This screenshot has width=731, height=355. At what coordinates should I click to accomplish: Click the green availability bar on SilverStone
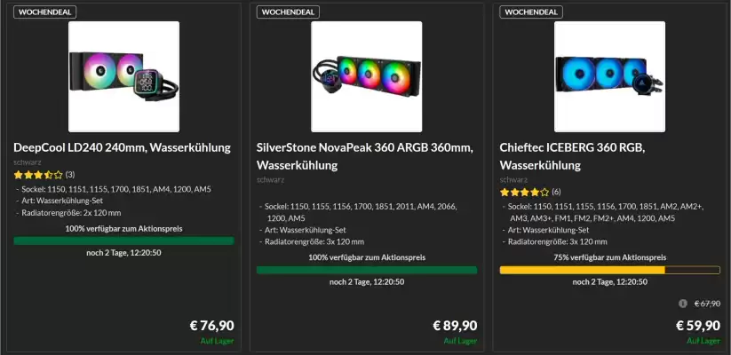pos(366,270)
